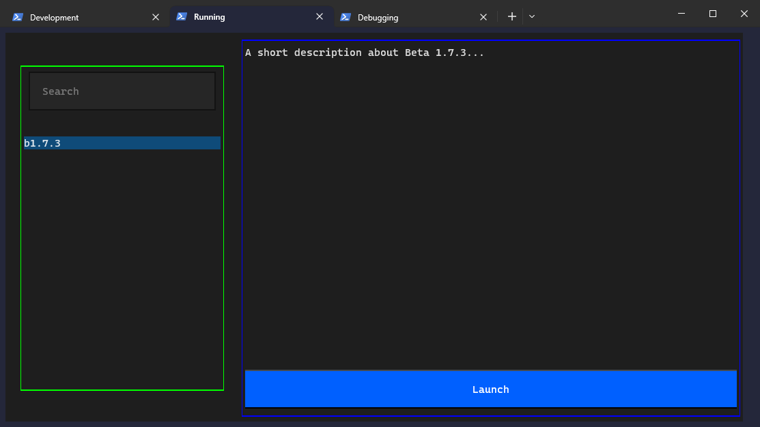Select the Running tab label
760x427 pixels.
coord(210,17)
